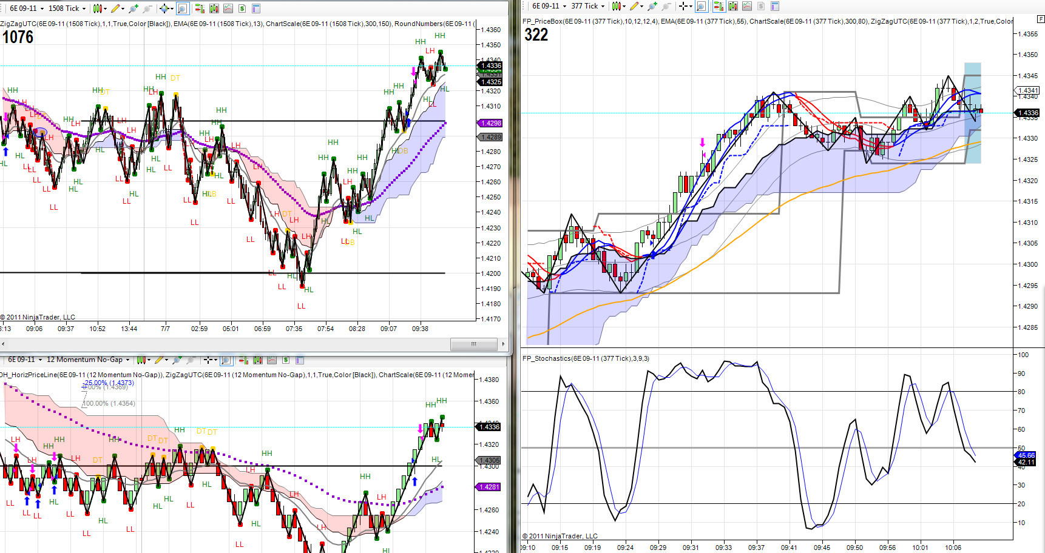The height and width of the screenshot is (553, 1045).
Task: Open chart Properties for 377 Tick chart
Action: point(775,6)
